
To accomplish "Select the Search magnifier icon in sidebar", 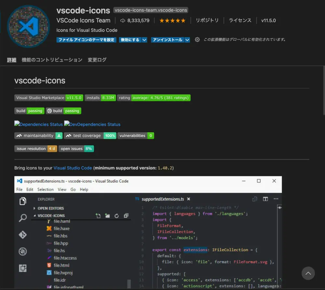I will point(23,218).
